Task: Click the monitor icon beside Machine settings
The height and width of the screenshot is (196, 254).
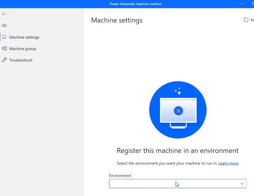Action: pos(4,37)
